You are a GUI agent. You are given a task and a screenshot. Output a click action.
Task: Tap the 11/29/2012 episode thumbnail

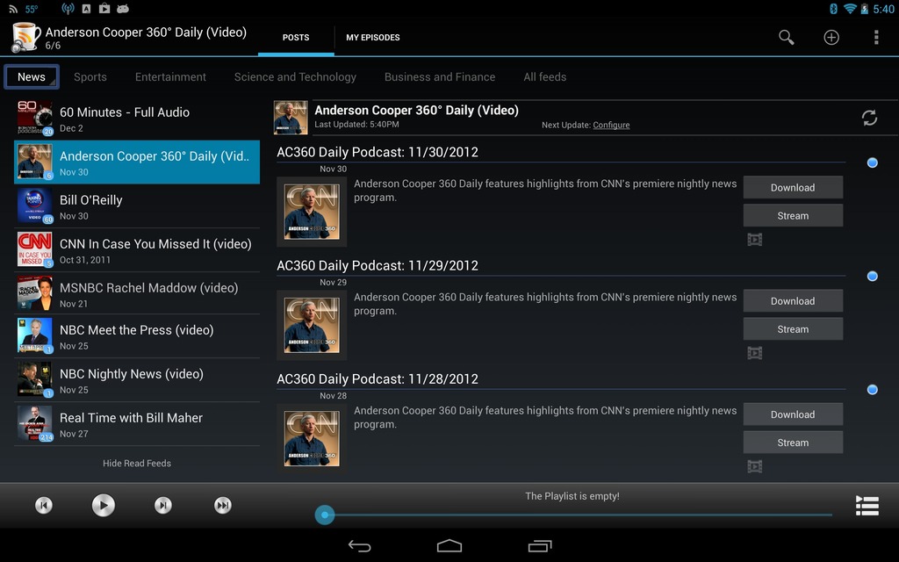[x=312, y=325]
